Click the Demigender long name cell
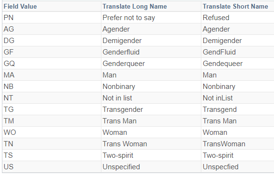Image resolution: width=274 pixels, height=175 pixels. click(151, 41)
